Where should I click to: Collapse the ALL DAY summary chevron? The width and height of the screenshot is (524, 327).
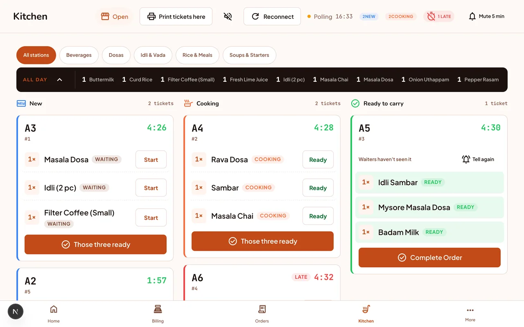click(59, 80)
